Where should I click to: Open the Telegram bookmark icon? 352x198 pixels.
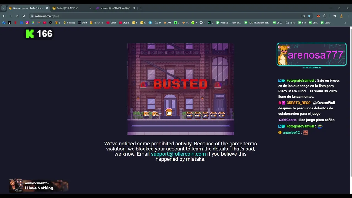150,23
